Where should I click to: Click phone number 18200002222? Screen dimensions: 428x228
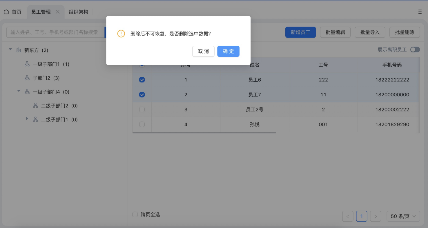pyautogui.click(x=392, y=109)
